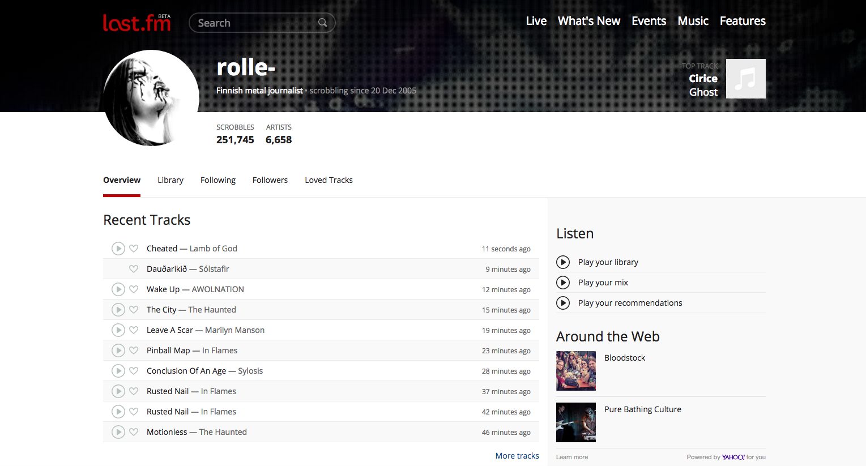Go to Events in the top navigation

point(649,21)
